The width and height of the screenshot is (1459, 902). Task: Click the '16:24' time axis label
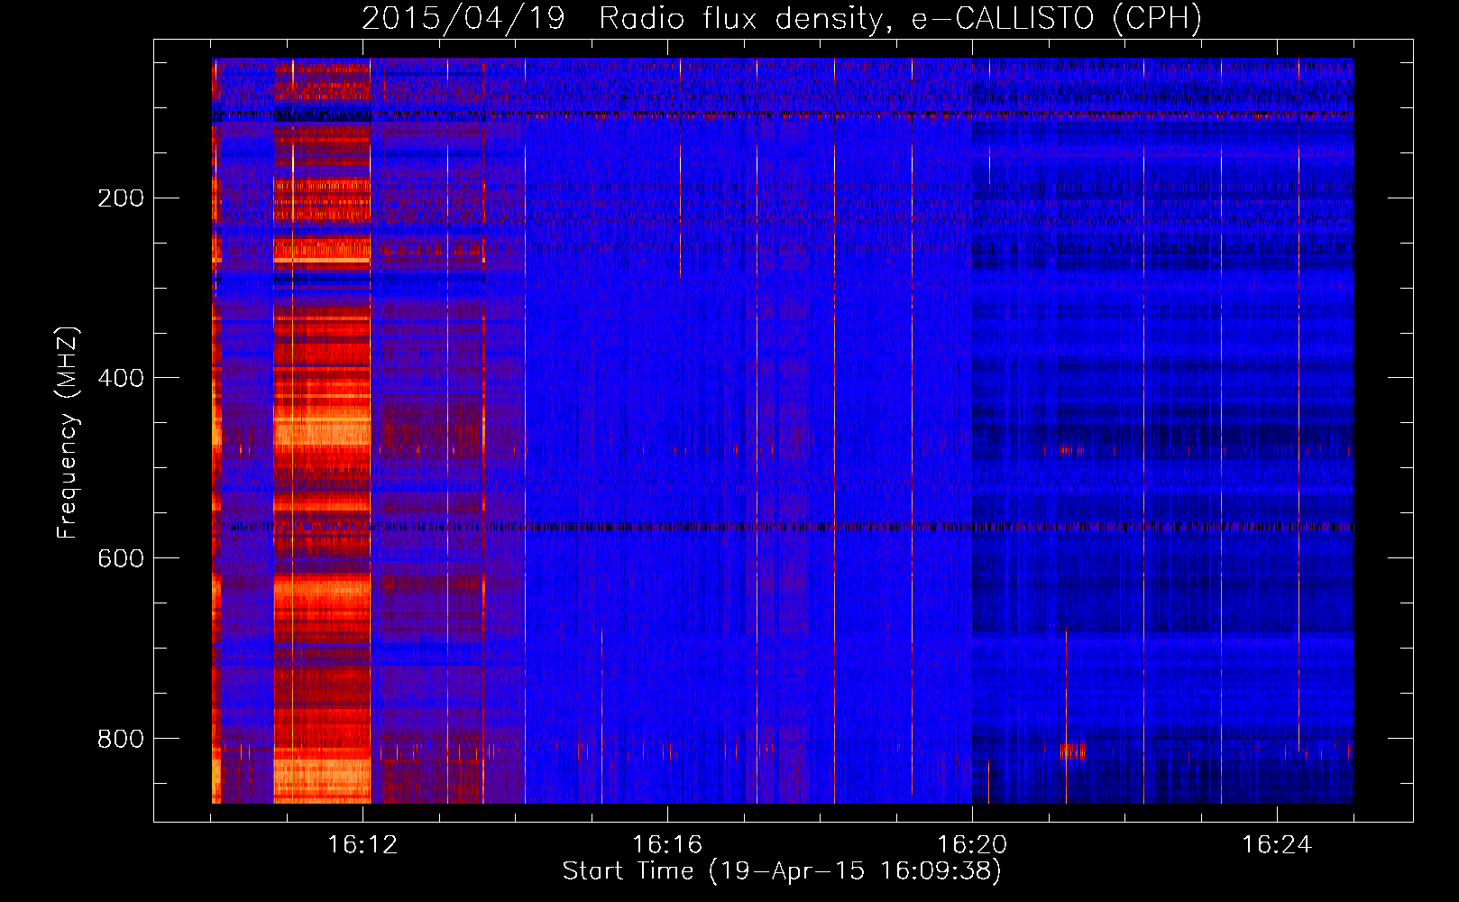pyautogui.click(x=1277, y=845)
